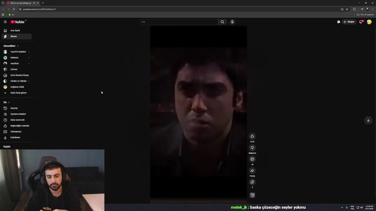Activate voice search microphone

point(232,22)
